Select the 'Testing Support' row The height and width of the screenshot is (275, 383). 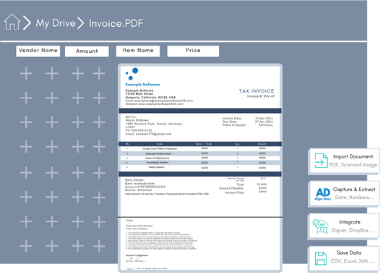(x=200, y=168)
